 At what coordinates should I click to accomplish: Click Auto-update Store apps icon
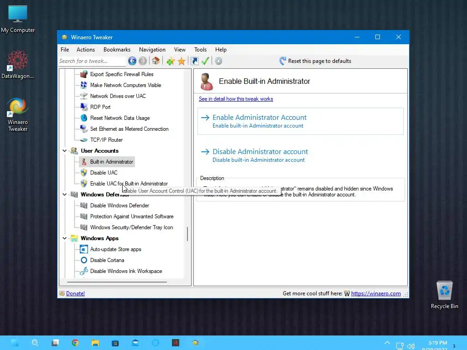[84, 249]
